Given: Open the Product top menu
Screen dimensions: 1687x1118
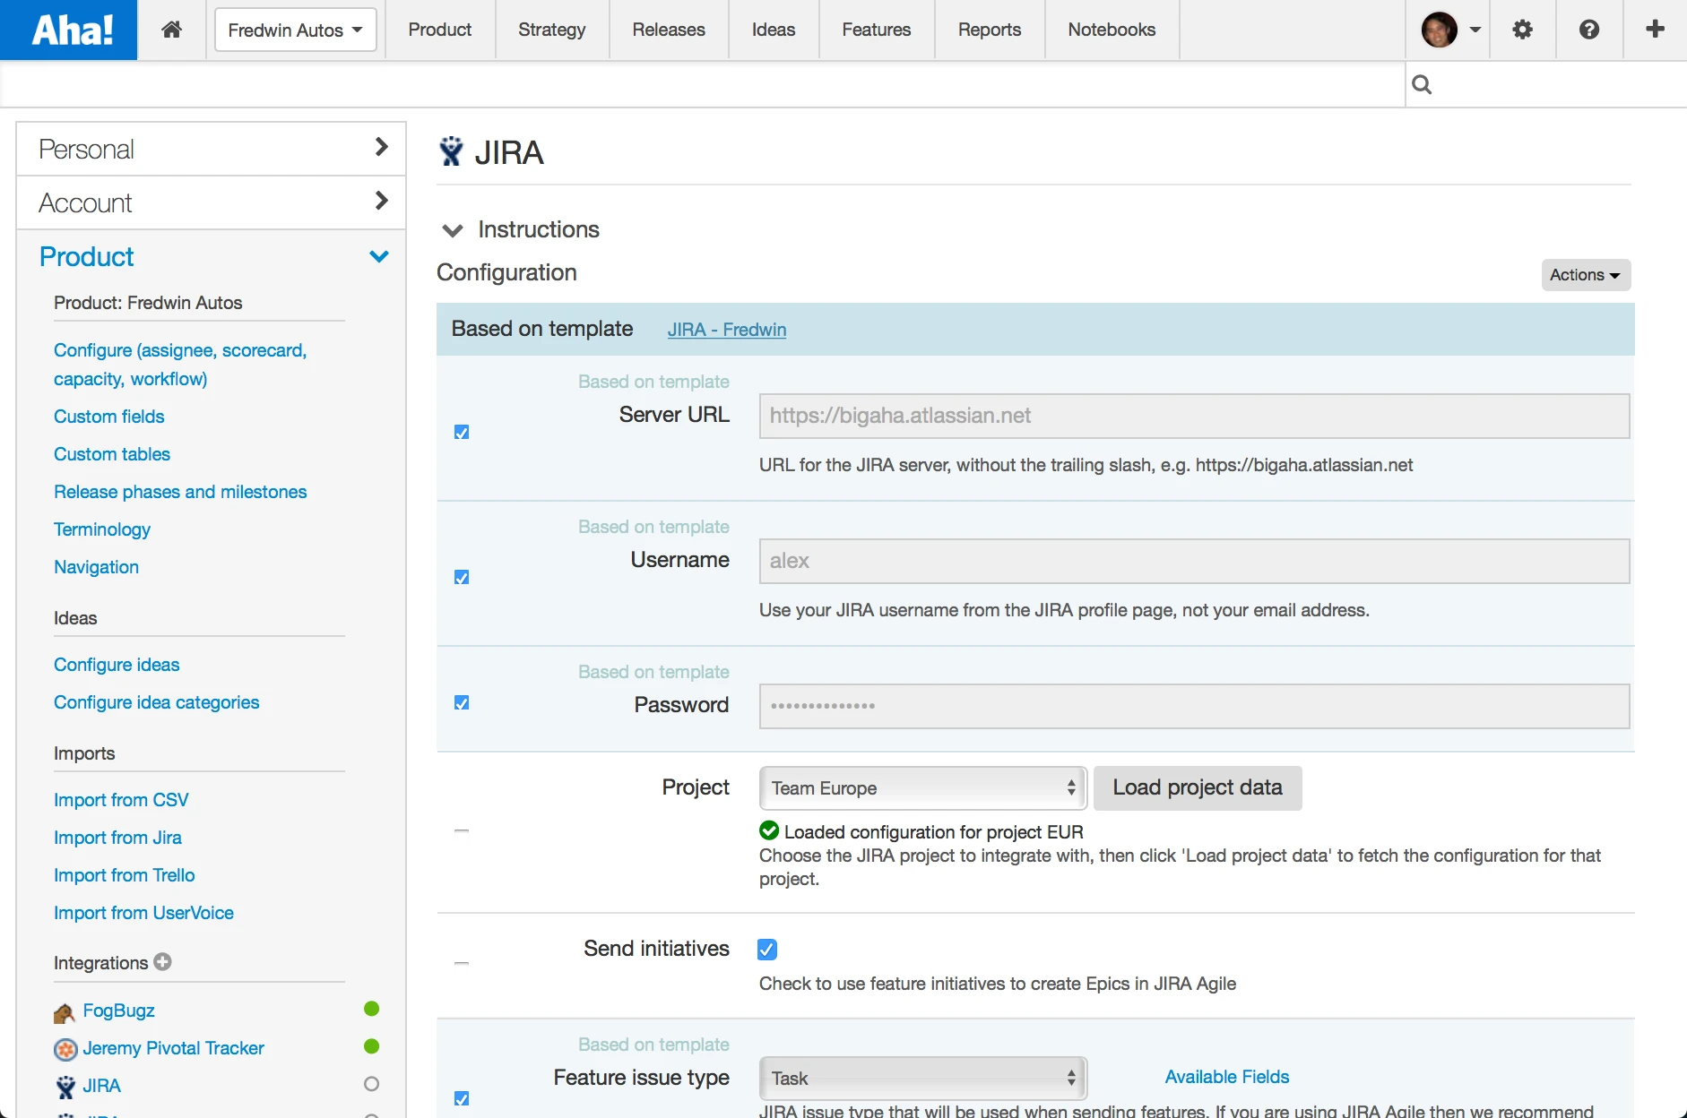Looking at the screenshot, I should click(440, 30).
